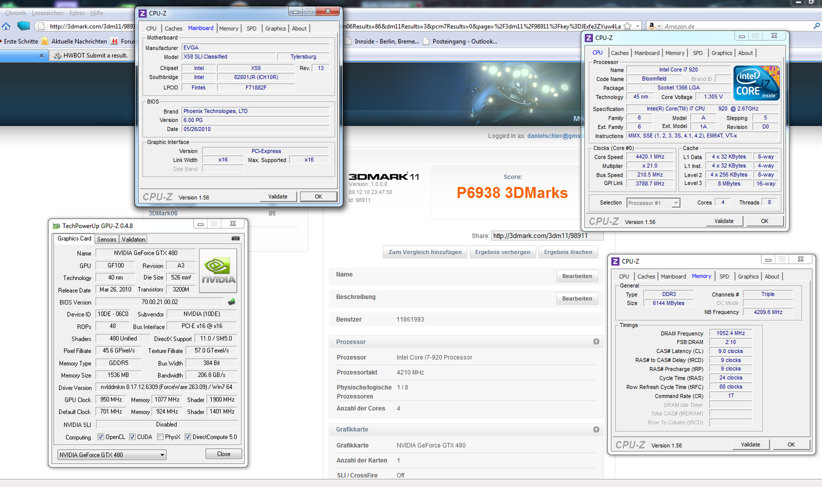Click Close button in GPU-Z
Image resolution: width=822 pixels, height=487 pixels.
point(223,454)
